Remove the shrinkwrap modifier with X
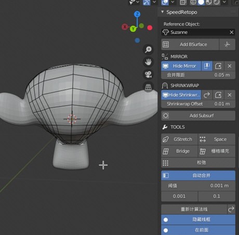 pyautogui.click(x=230, y=95)
